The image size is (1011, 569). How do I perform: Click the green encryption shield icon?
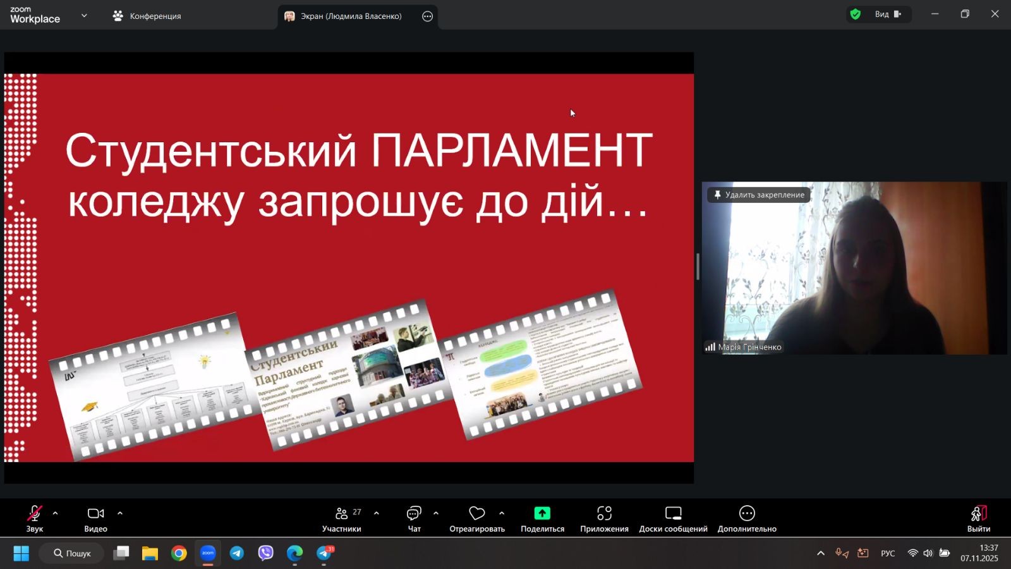coord(856,15)
